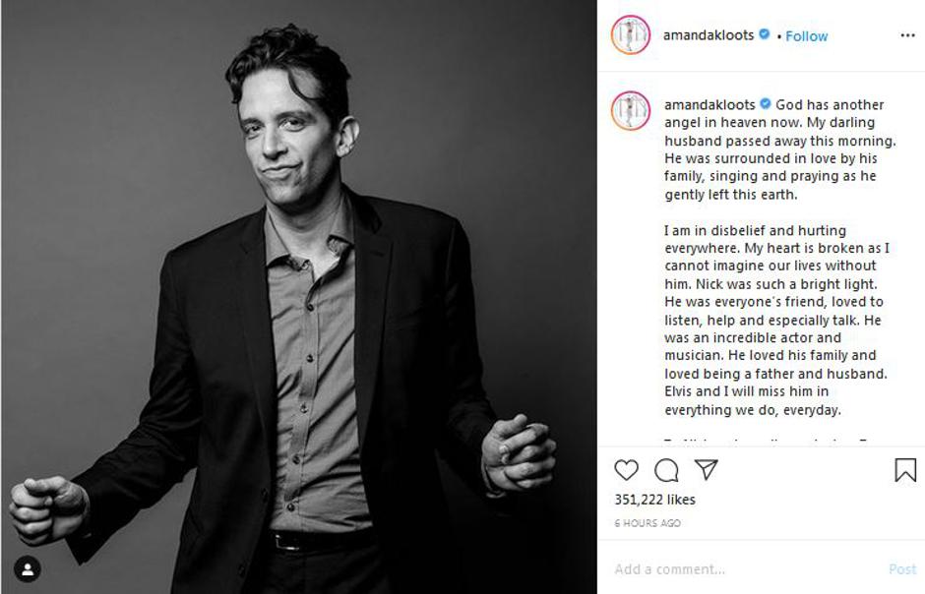Save post with bookmark icon
The image size is (925, 594).
[x=905, y=470]
